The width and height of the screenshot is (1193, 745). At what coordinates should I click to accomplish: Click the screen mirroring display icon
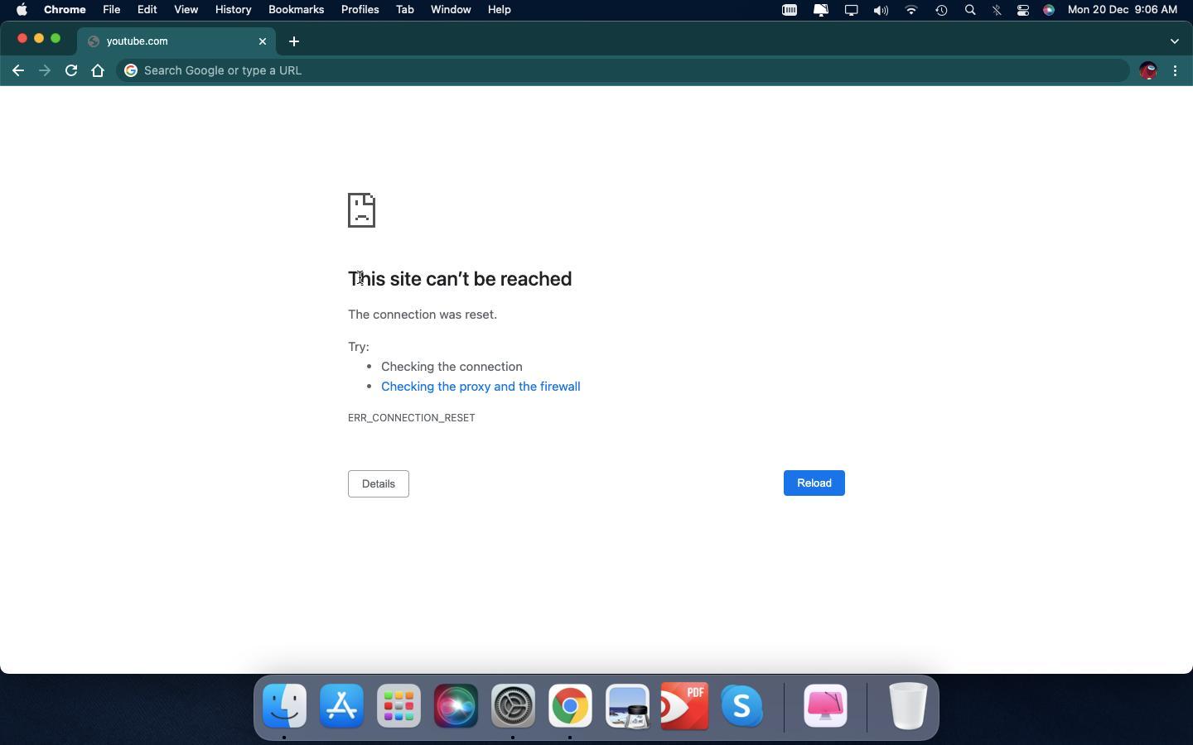pyautogui.click(x=851, y=10)
